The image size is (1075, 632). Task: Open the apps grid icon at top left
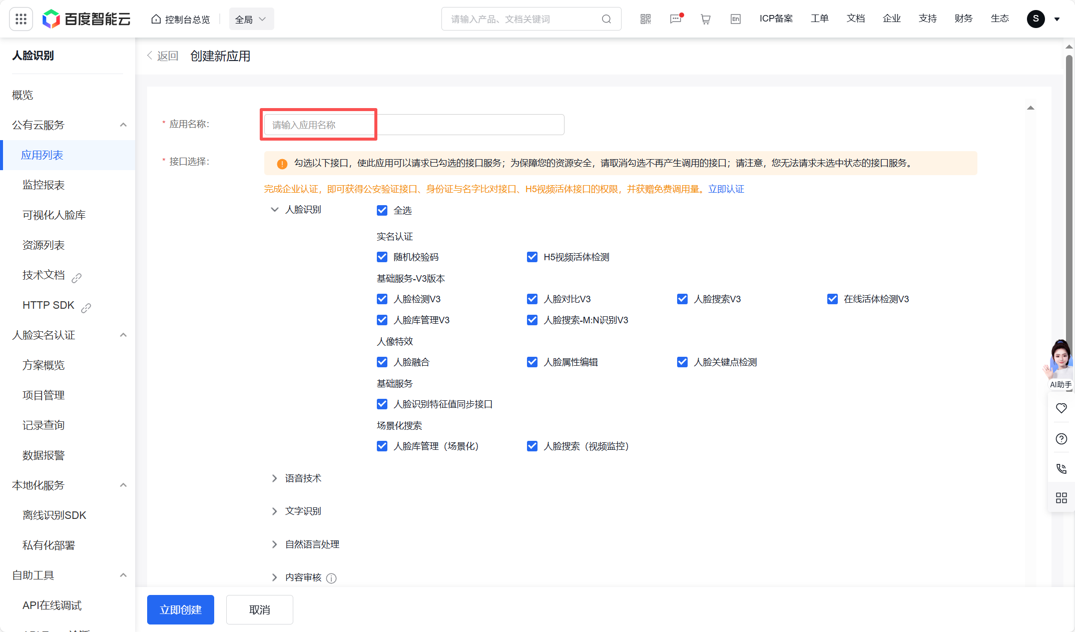point(21,19)
